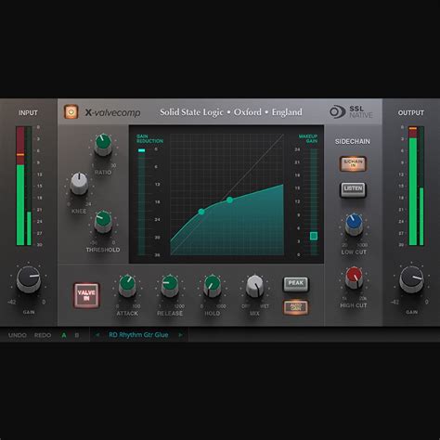Toggle the Auto Gain button
The height and width of the screenshot is (440, 440).
point(296,307)
